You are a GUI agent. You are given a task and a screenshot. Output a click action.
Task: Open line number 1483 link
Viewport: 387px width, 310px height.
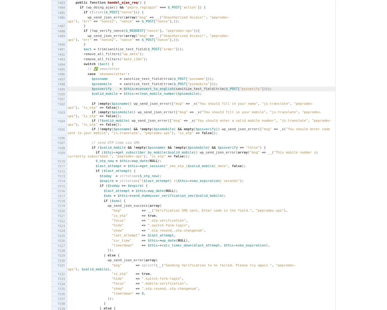pyautogui.click(x=61, y=2)
